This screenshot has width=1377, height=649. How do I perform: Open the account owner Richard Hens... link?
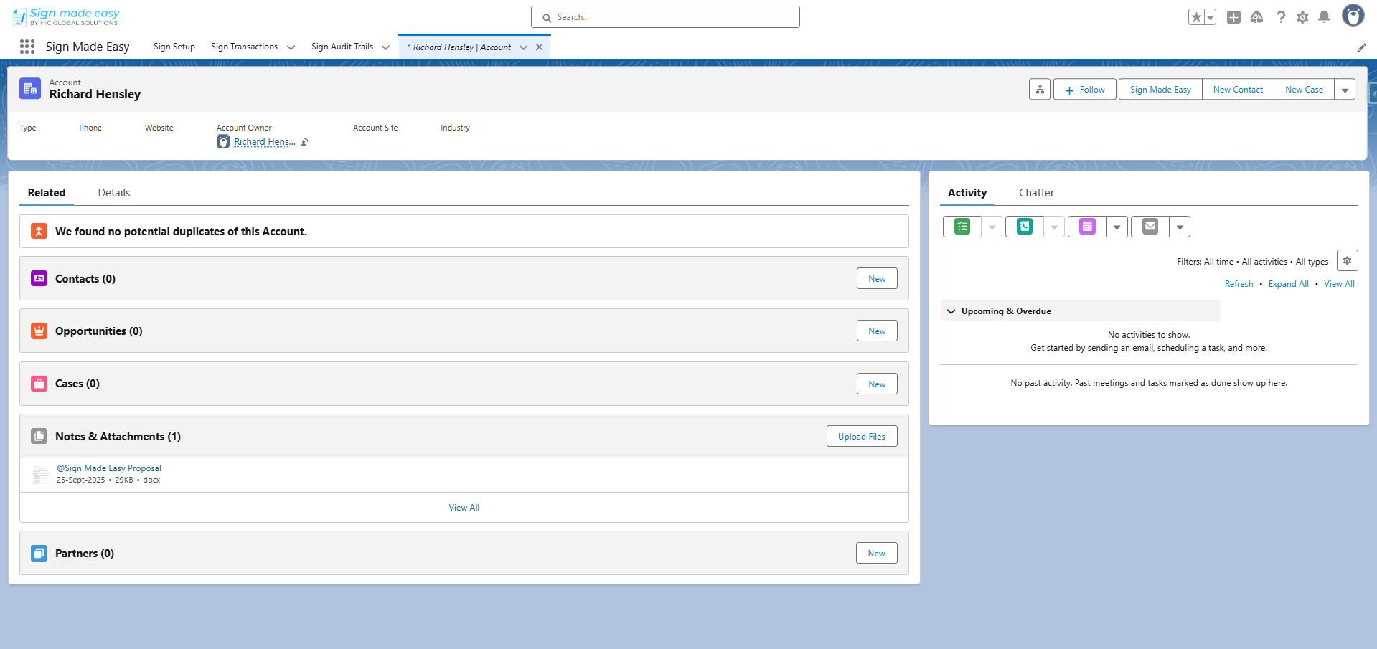265,142
